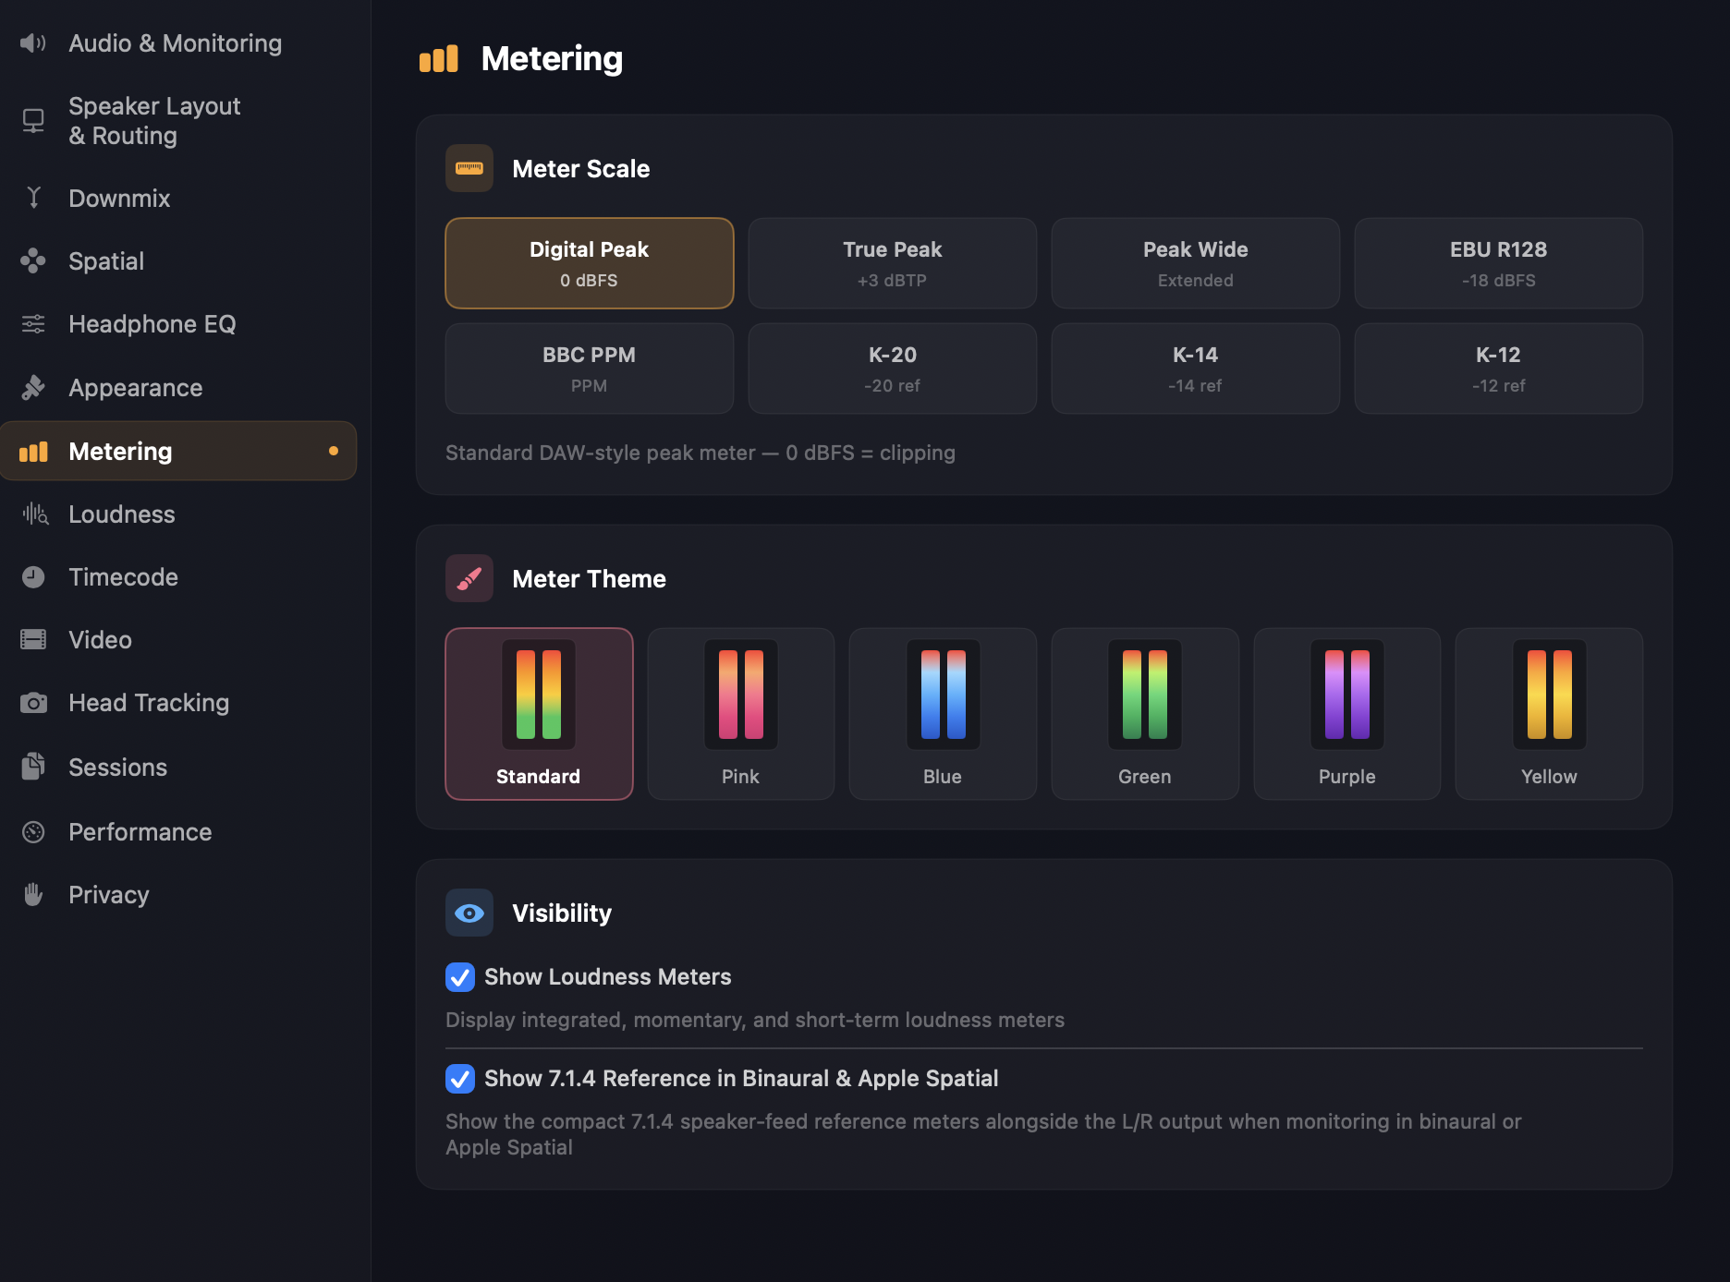
Task: Click the Loudness waveform icon
Action: click(35, 514)
